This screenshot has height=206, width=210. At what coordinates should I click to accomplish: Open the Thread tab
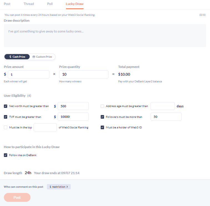pos(29,4)
